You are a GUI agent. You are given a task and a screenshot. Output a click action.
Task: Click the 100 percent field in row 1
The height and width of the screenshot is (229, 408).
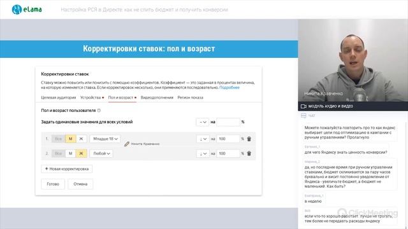tap(228, 139)
